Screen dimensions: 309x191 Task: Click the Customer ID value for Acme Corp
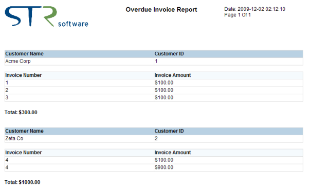pos(228,61)
